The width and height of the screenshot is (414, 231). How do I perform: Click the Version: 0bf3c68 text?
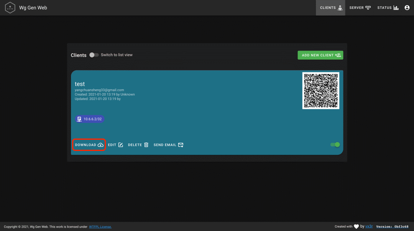[392, 226]
